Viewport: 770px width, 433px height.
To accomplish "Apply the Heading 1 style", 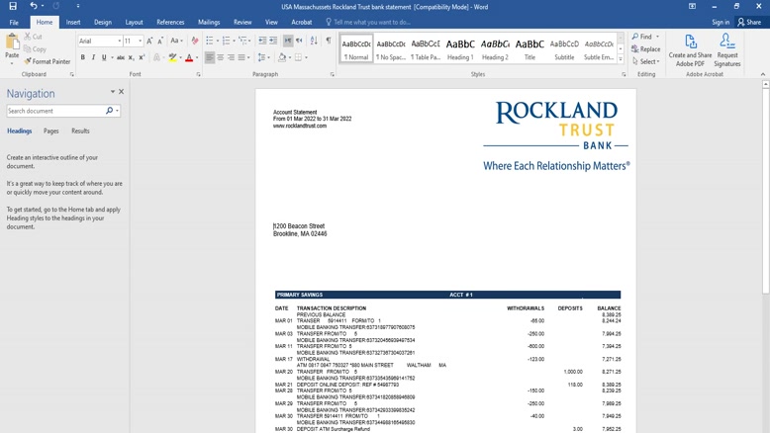I will (x=460, y=49).
